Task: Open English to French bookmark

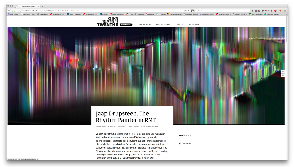Action: [x=207, y=14]
